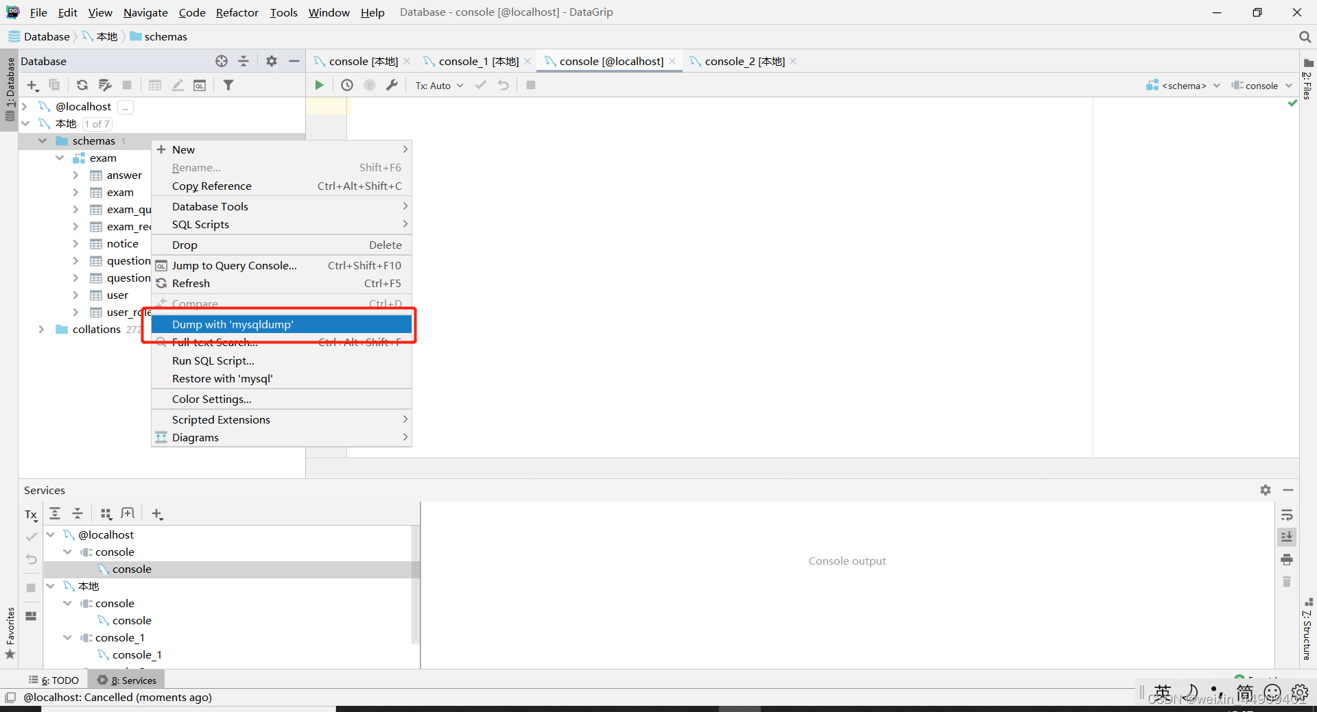
Task: Open the filter icon in the Database toolbar
Action: (x=229, y=85)
